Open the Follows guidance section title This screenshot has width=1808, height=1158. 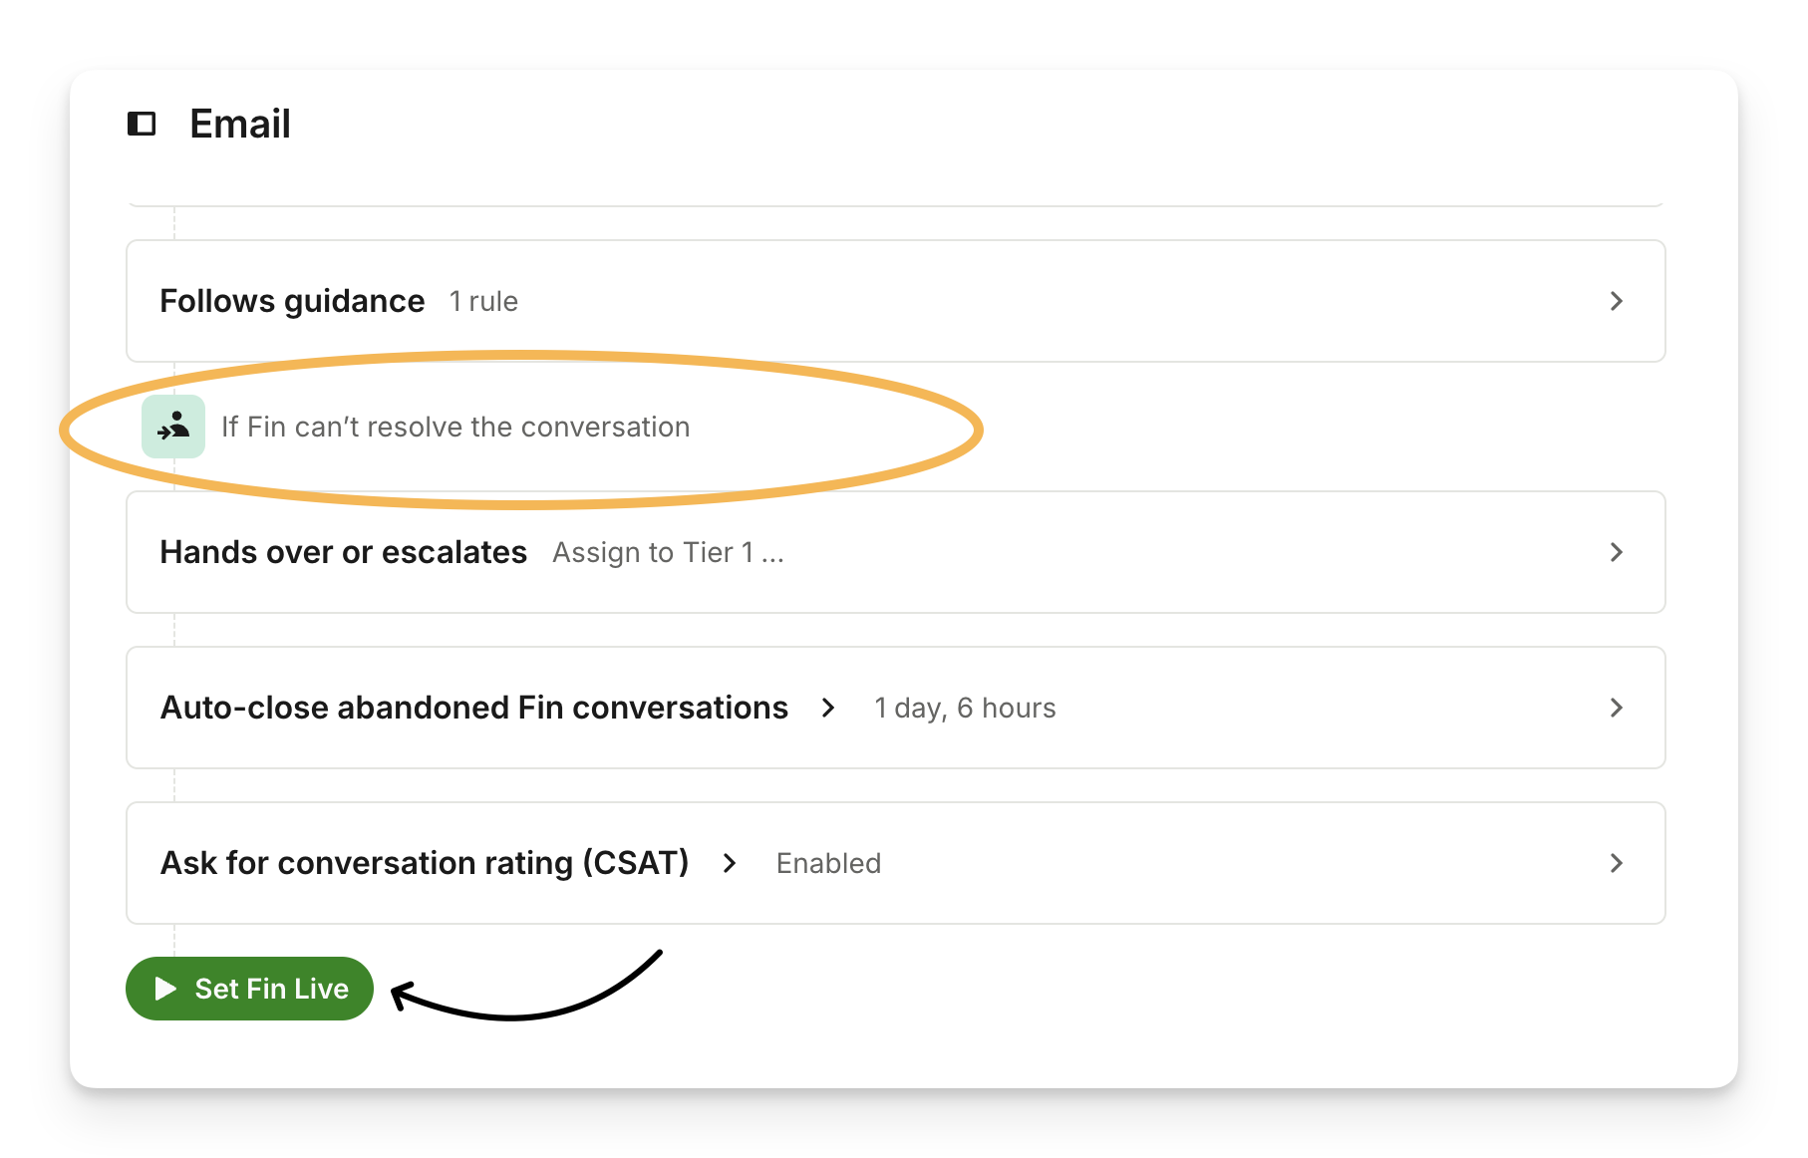(x=292, y=301)
